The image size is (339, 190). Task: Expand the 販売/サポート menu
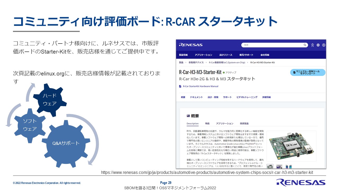(247, 55)
